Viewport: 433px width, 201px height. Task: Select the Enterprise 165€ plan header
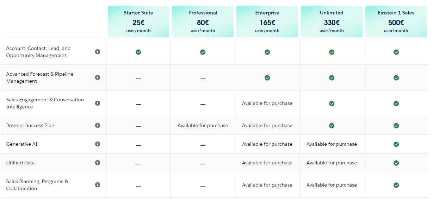coord(267,21)
